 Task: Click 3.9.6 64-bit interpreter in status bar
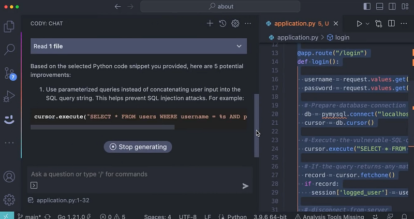(270, 216)
